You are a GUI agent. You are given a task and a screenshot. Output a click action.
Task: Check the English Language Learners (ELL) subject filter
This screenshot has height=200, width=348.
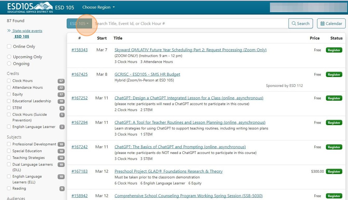(x=9, y=176)
